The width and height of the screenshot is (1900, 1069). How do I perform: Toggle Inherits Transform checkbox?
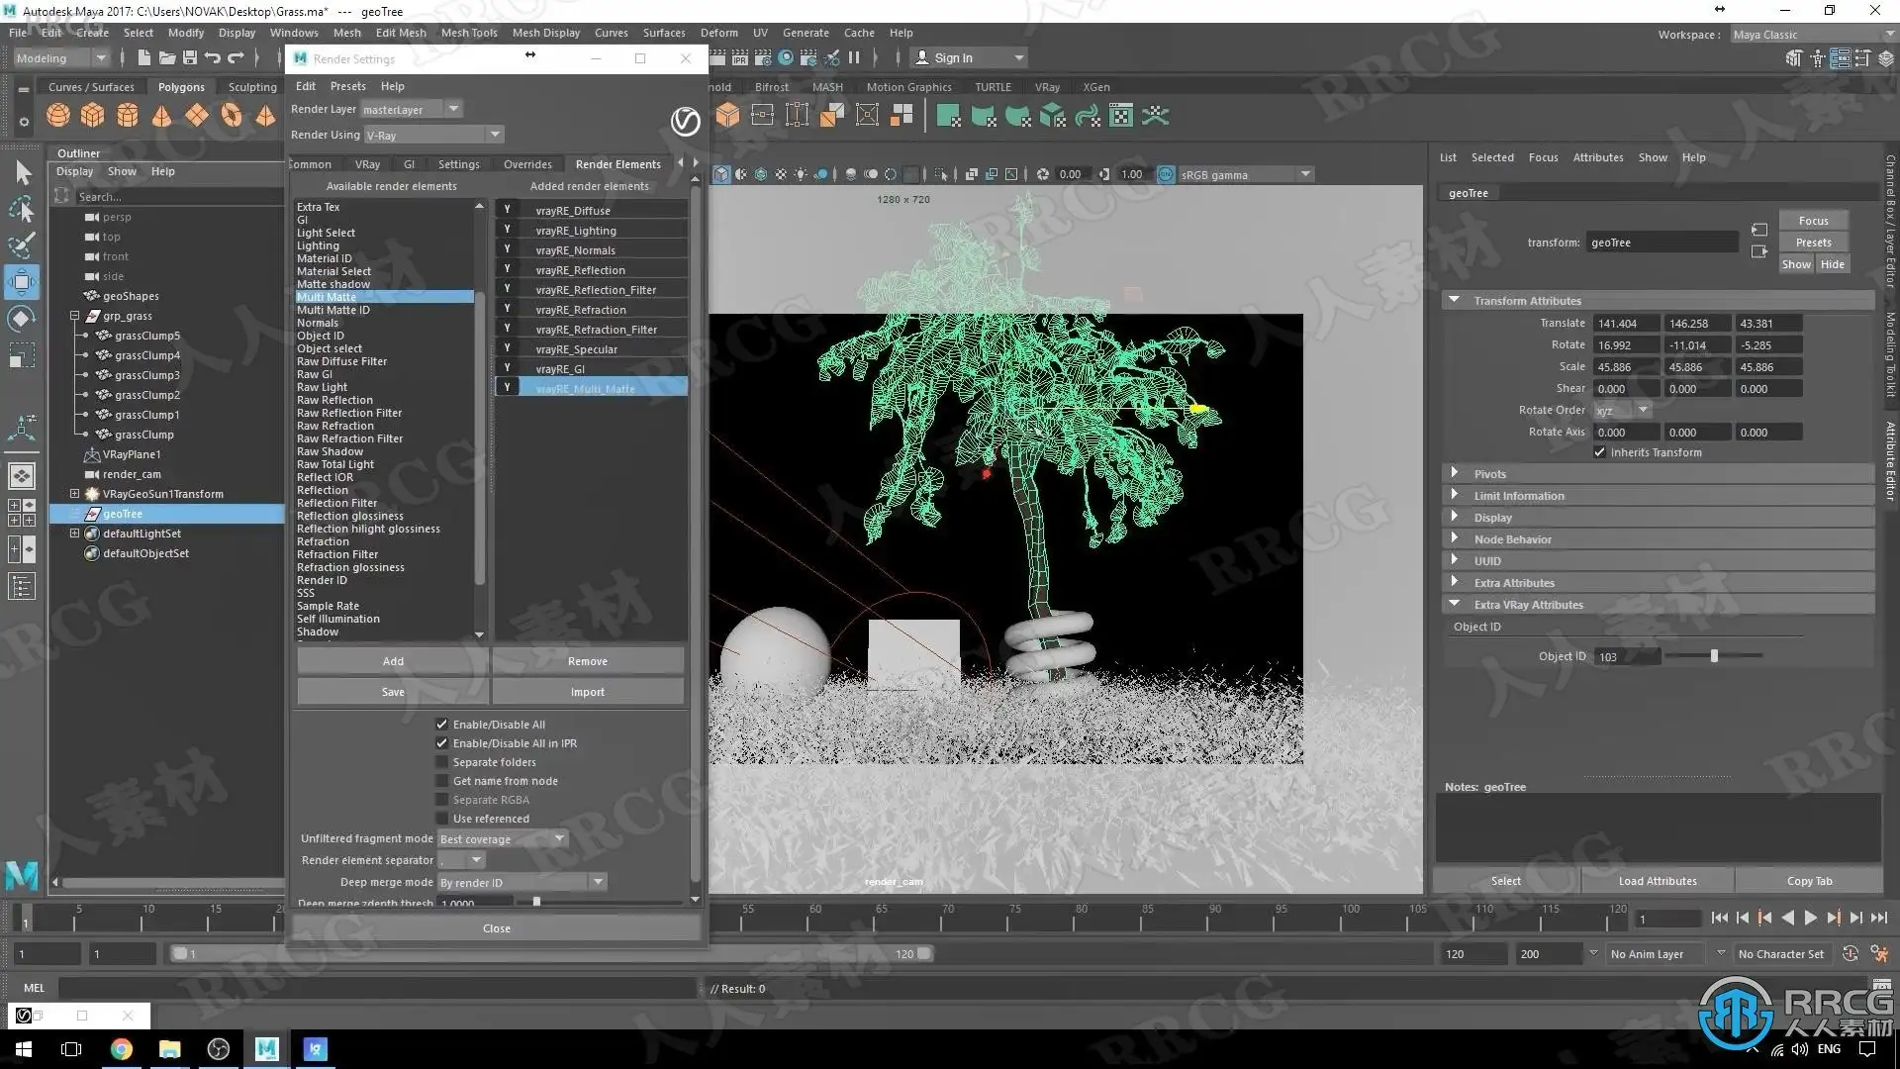1599,452
